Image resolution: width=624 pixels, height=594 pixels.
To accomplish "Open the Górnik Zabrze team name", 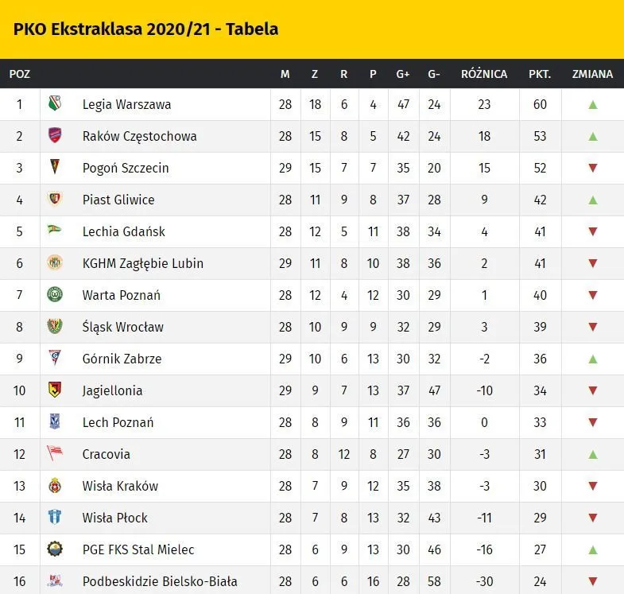I will pos(122,359).
